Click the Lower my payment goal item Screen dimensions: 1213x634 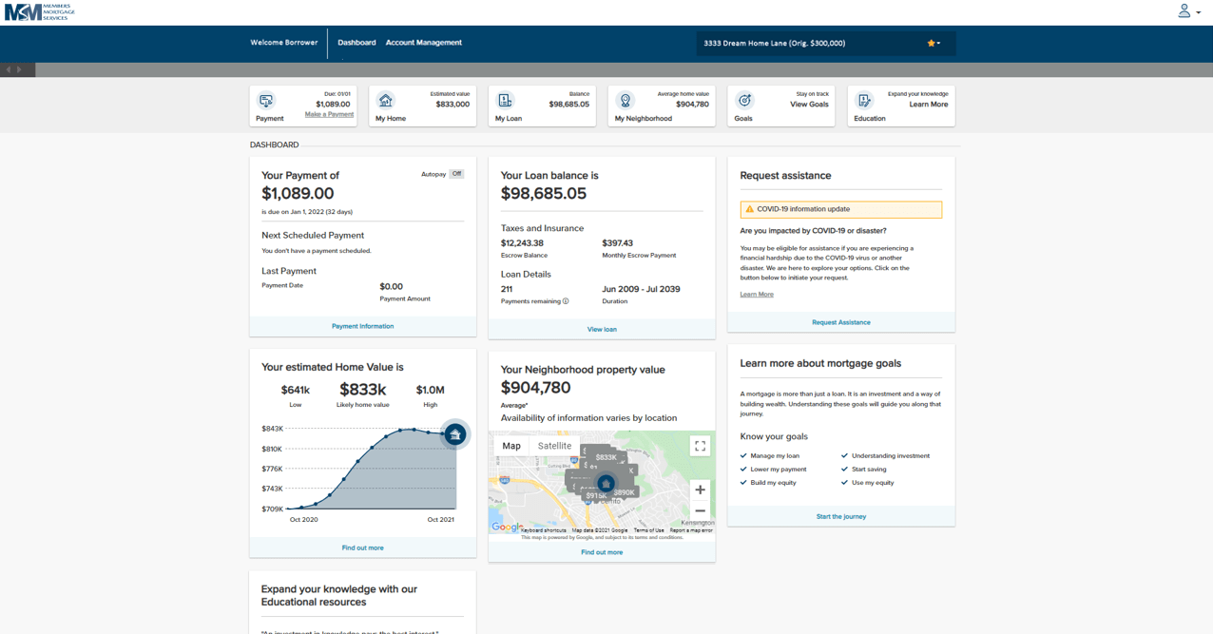pyautogui.click(x=774, y=470)
